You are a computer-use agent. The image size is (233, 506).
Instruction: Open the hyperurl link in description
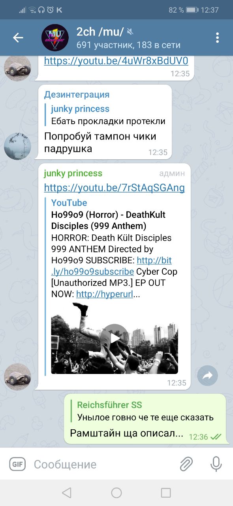105,294
